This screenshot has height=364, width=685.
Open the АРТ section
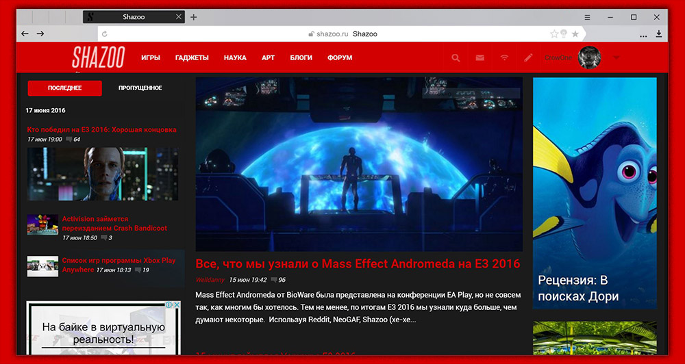pyautogui.click(x=269, y=57)
